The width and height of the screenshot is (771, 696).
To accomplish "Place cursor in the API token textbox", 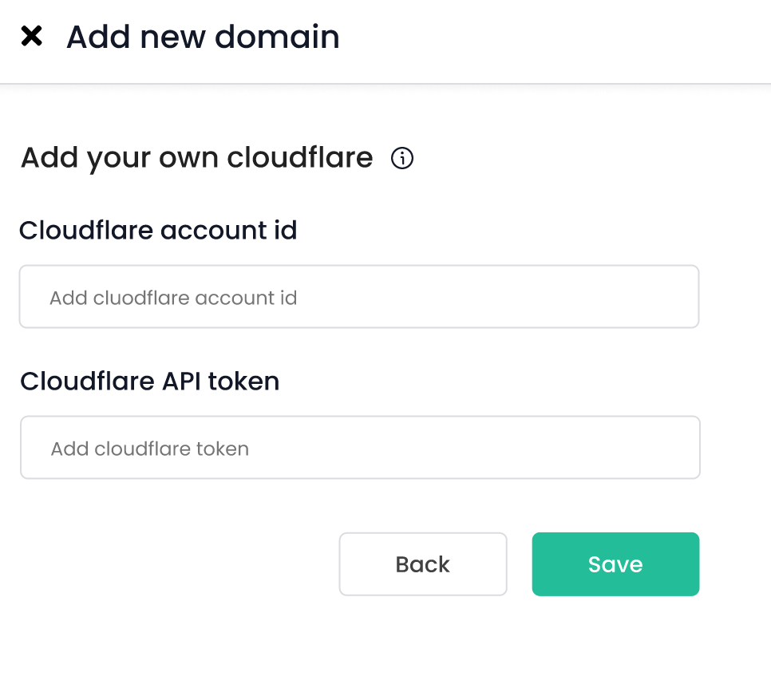I will [360, 447].
